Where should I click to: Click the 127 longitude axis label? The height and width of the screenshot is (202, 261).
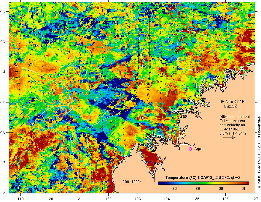(x=255, y=199)
